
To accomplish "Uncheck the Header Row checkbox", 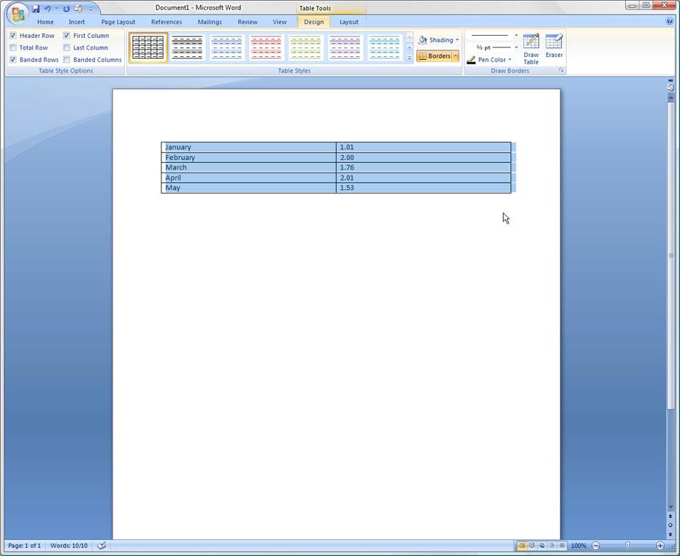I will tap(13, 36).
